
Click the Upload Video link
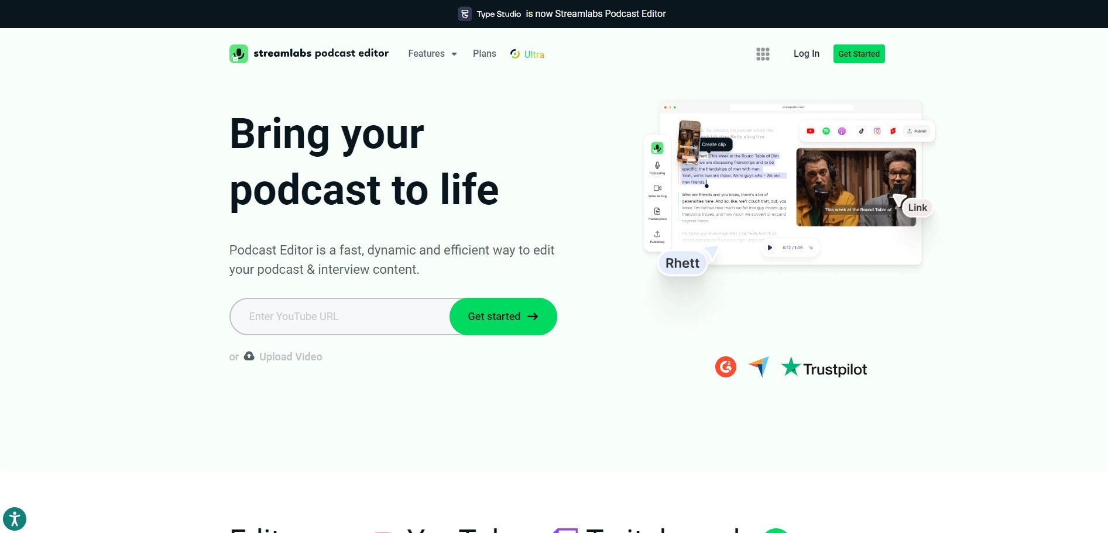pyautogui.click(x=290, y=357)
